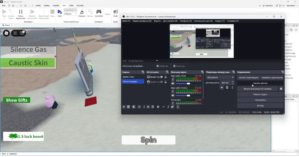
Task: Delete selected scene with trash icon
Action: pos(128,107)
